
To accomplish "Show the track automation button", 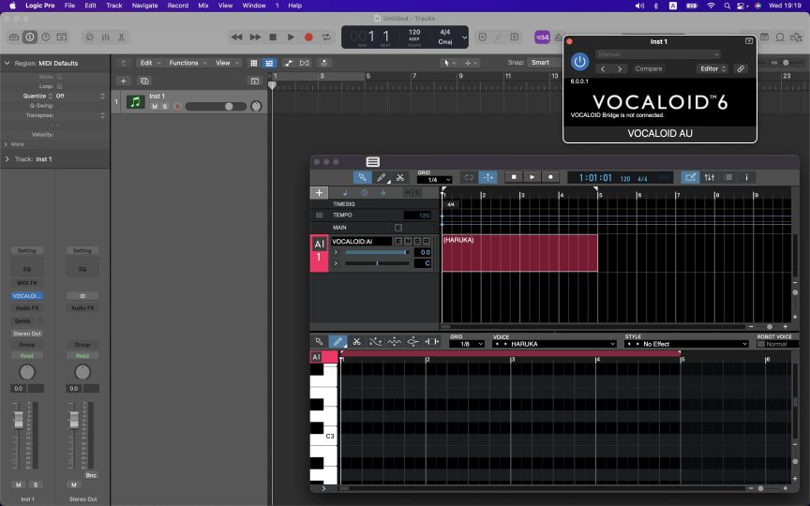I will pos(288,63).
